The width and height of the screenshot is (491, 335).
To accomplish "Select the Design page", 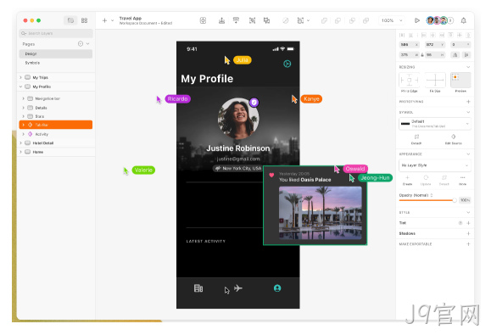I will (x=56, y=53).
